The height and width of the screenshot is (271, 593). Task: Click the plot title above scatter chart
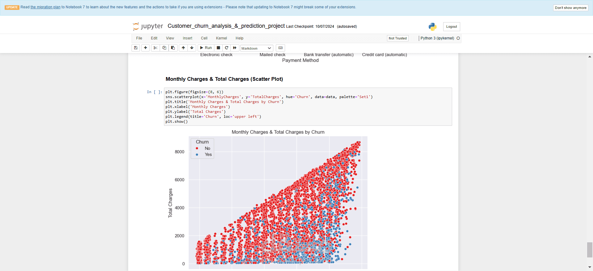[278, 132]
